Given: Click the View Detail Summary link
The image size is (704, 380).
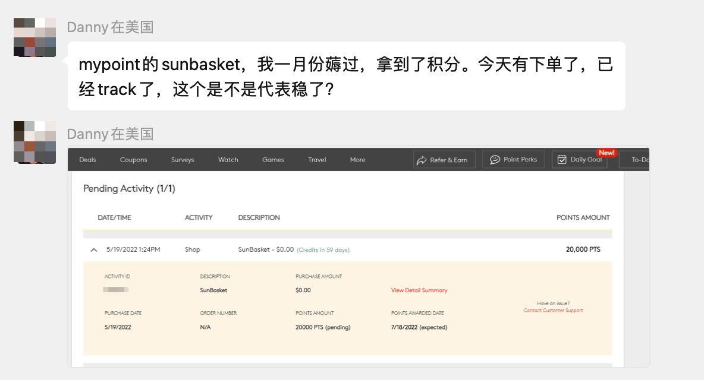Looking at the screenshot, I should pos(419,290).
